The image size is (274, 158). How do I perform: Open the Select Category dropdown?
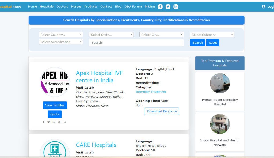[212, 35]
